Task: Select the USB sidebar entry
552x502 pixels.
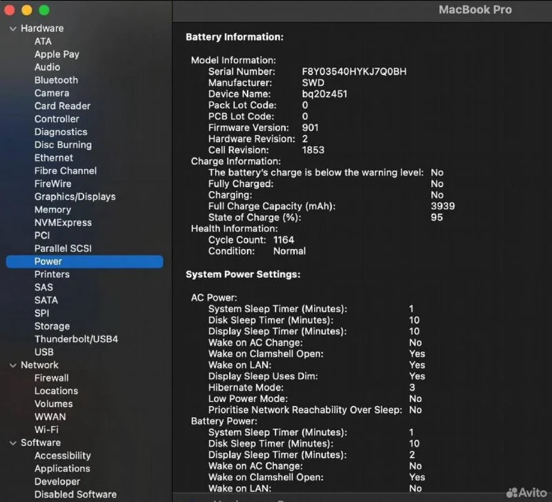Action: click(x=43, y=352)
